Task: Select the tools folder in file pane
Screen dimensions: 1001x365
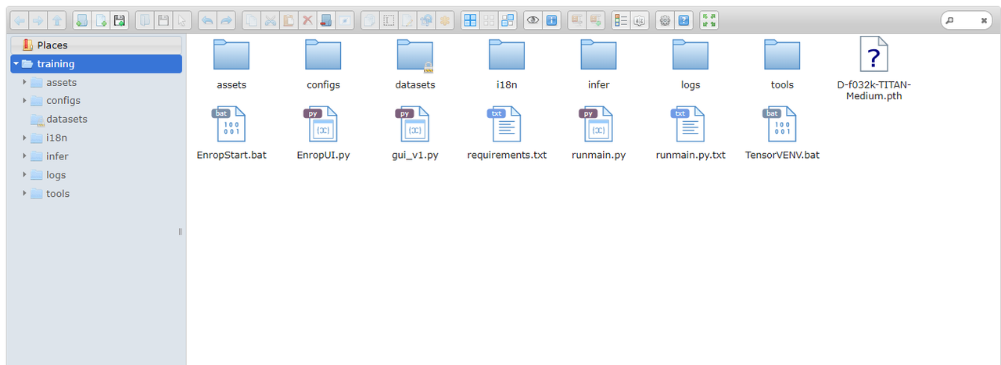Action: [782, 63]
